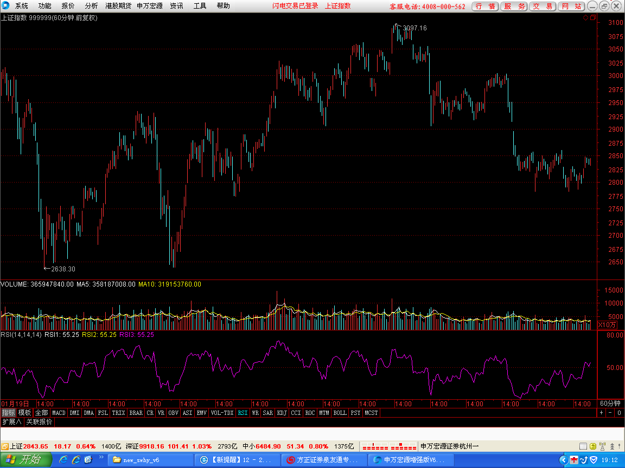Viewport: 625px width, 468px height.
Task: Click the application logo icon in title bar
Action: coord(5,5)
